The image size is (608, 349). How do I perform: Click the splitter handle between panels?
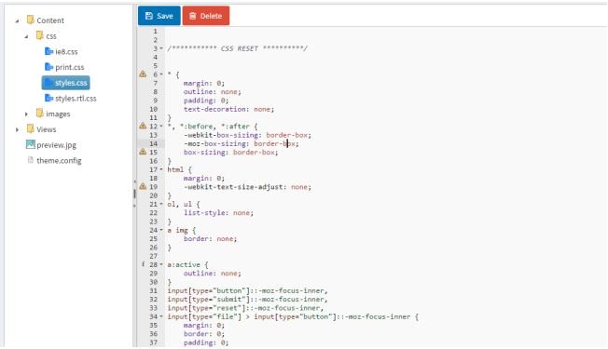click(x=134, y=194)
